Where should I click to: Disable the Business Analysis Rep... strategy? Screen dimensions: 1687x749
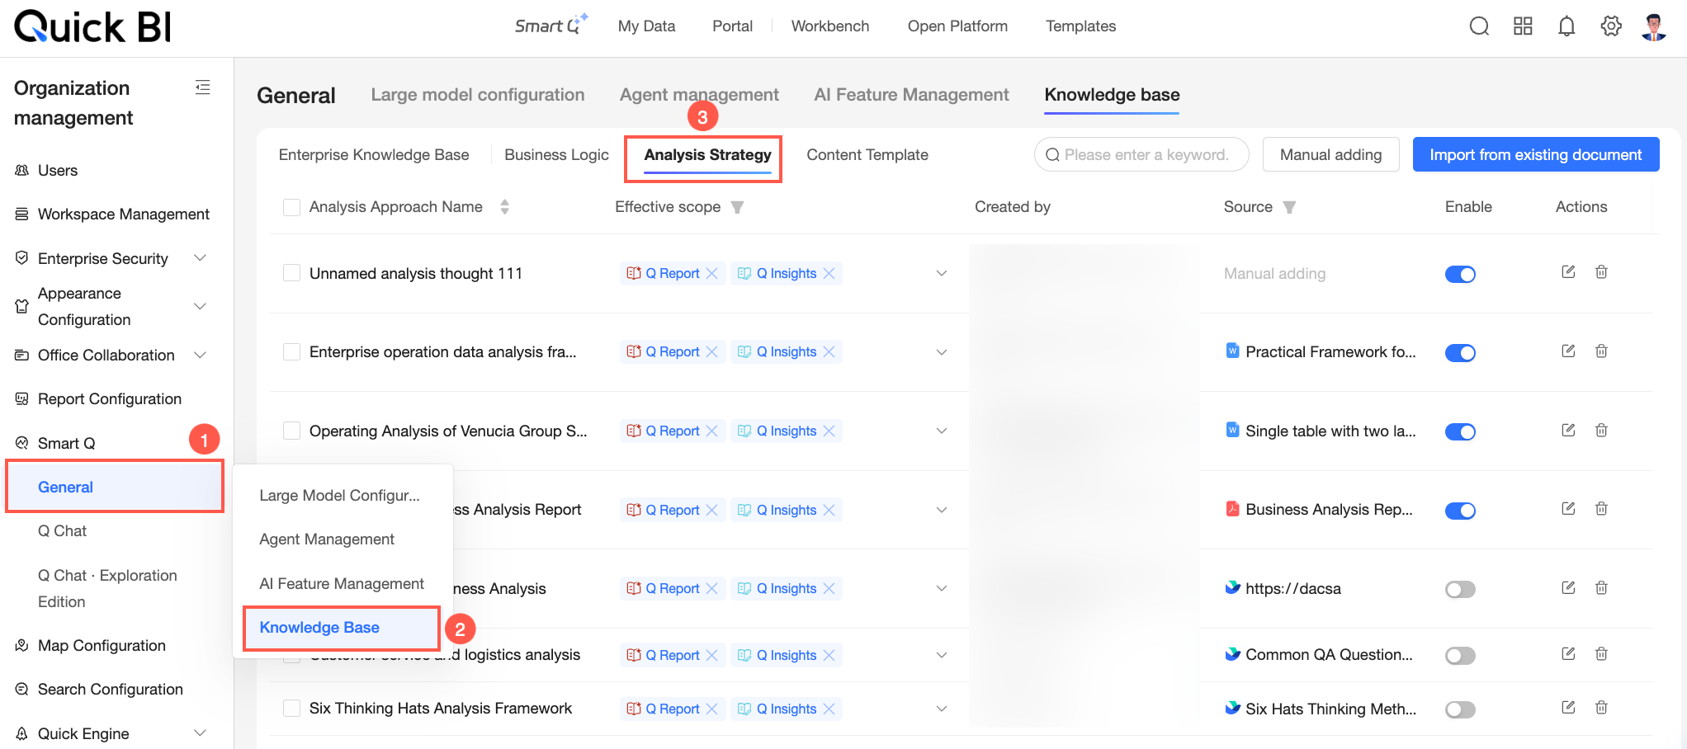[1460, 511]
